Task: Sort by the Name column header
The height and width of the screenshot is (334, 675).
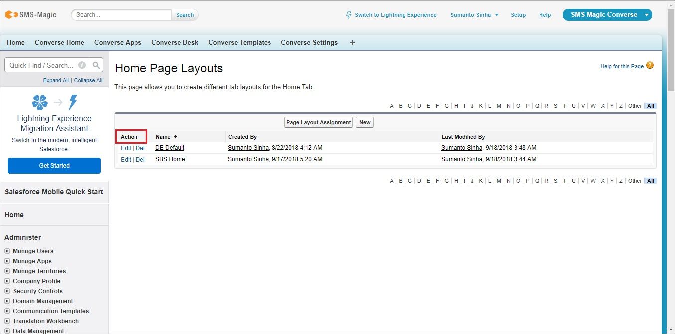Action: pos(163,137)
